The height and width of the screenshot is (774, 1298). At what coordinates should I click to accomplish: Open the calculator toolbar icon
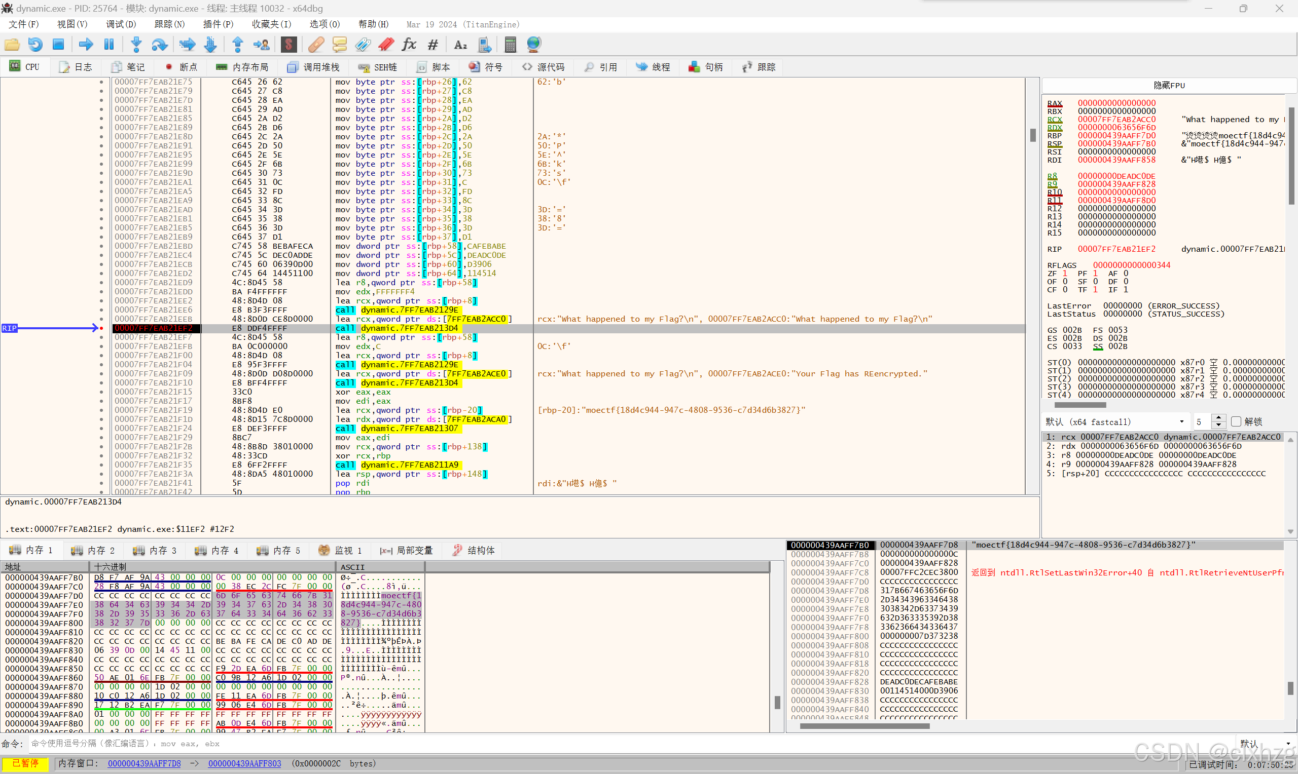[x=510, y=45]
